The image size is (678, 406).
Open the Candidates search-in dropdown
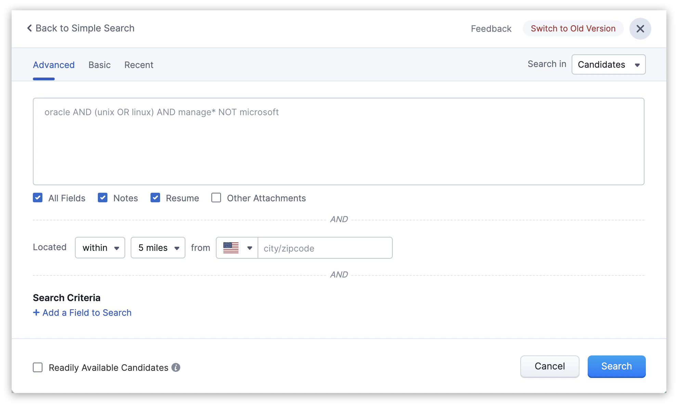pos(608,65)
